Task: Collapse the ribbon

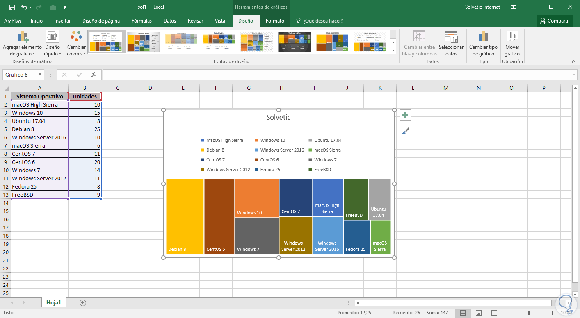Action: point(574,61)
